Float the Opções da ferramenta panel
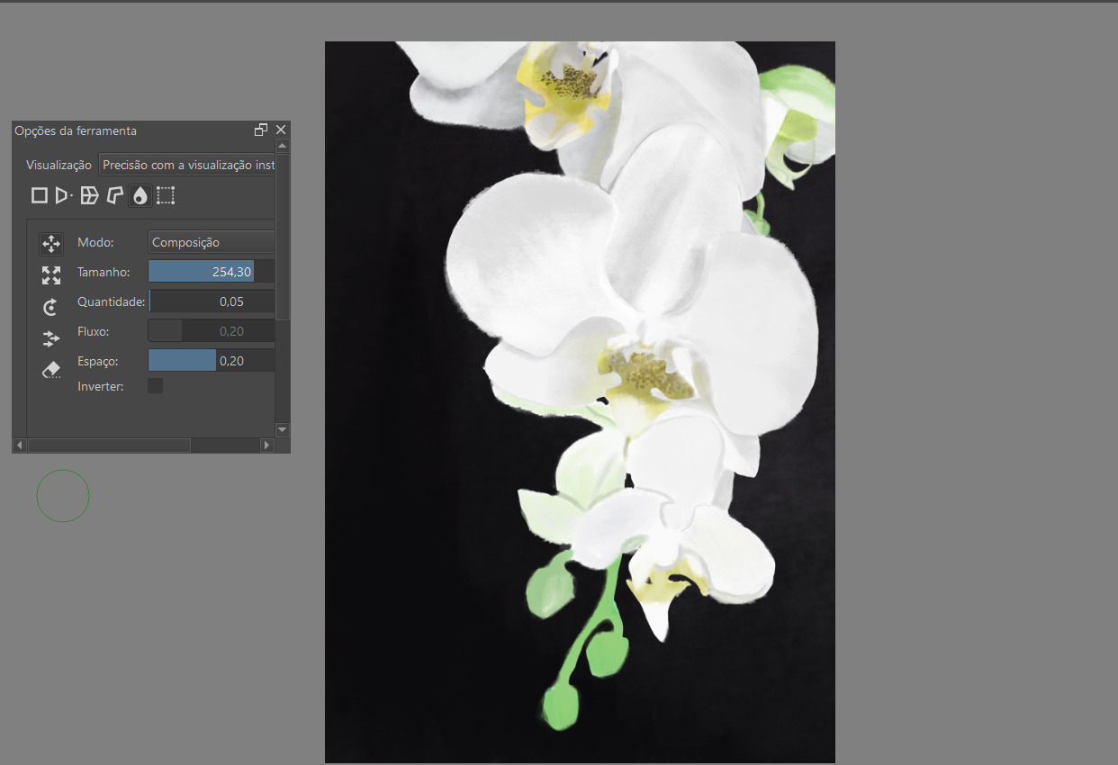The image size is (1118, 765). 261,130
